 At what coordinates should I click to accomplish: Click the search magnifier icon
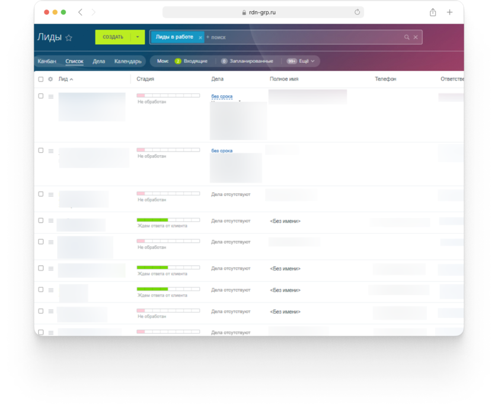point(407,37)
